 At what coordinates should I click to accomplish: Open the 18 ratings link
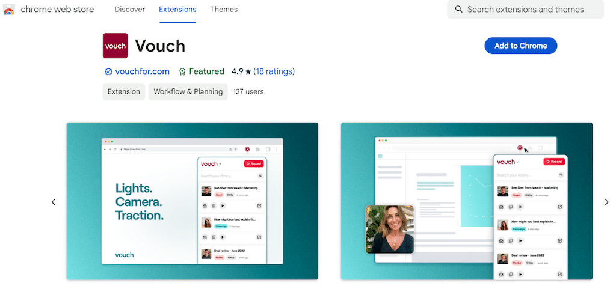[274, 71]
